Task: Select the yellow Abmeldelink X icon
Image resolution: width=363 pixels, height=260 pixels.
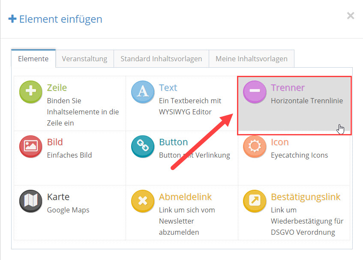Action: tap(143, 201)
